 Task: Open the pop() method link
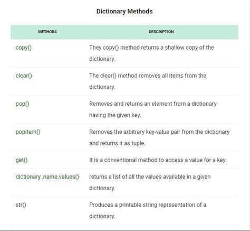pyautogui.click(x=22, y=104)
